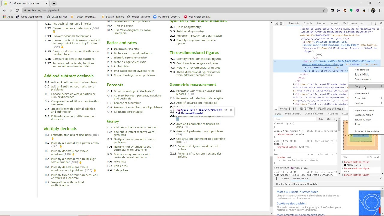The height and width of the screenshot is (216, 384).
Task: Bookmark this page with the star icon
Action: pos(324,10)
